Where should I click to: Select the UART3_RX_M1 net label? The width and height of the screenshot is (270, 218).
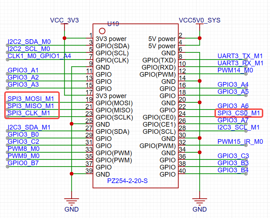[240, 63]
